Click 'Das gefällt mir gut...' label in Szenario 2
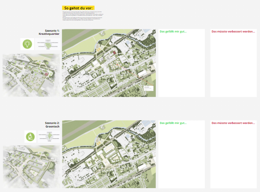This screenshot has height=192, width=260. [173, 123]
